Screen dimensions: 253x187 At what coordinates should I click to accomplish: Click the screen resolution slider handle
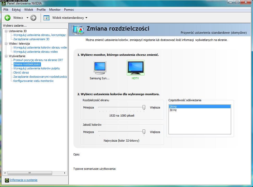tap(144, 107)
